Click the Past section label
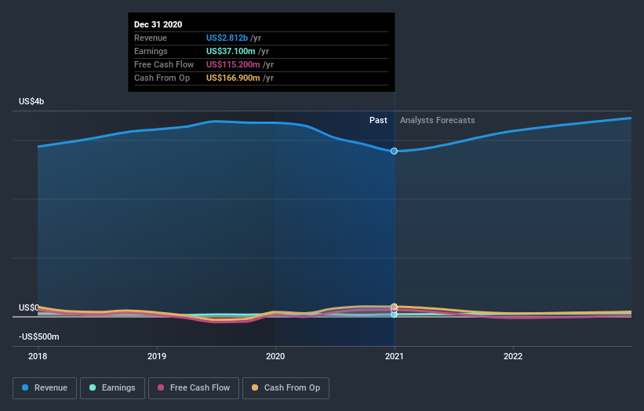Image resolution: width=644 pixels, height=411 pixels. click(x=378, y=120)
